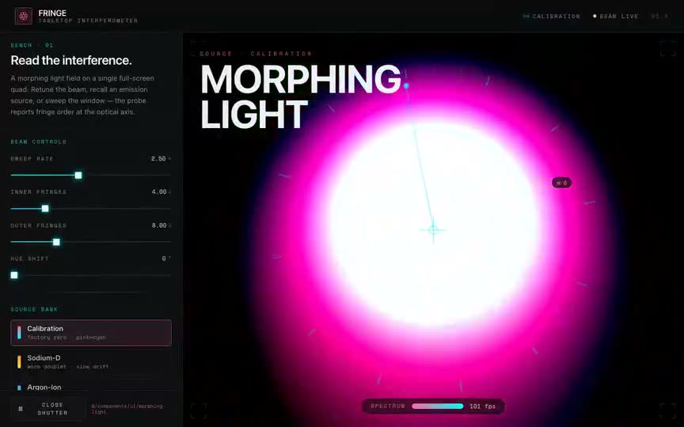684x427 pixels.
Task: Click the CALIBRATION header label
Action: 557,16
